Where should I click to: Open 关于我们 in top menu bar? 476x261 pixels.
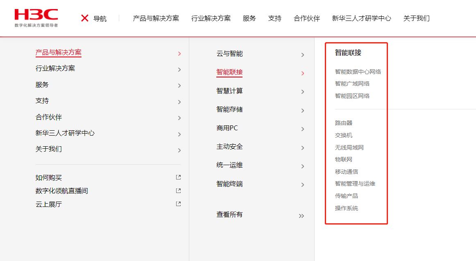417,18
